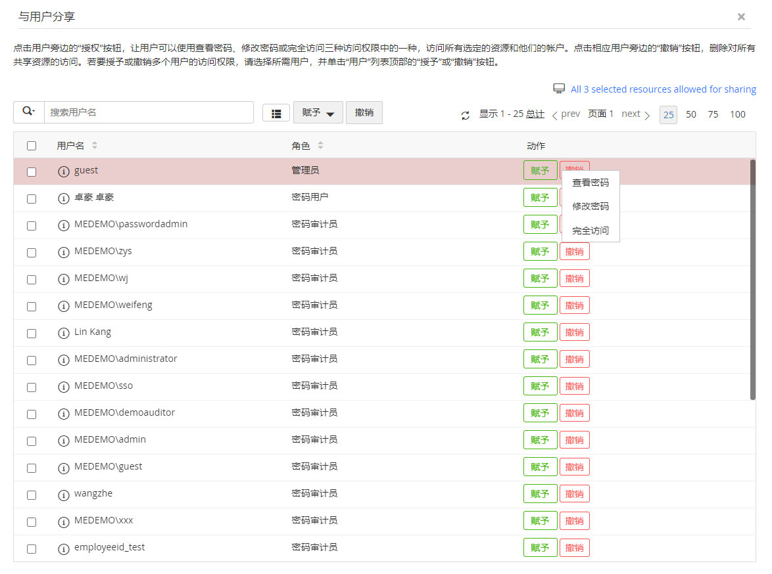Viewport: 772px width, 574px height.
Task: Open the 赋予 dropdown in toolbar
Action: point(318,113)
